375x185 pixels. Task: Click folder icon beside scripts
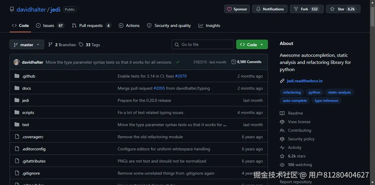[x=17, y=112]
